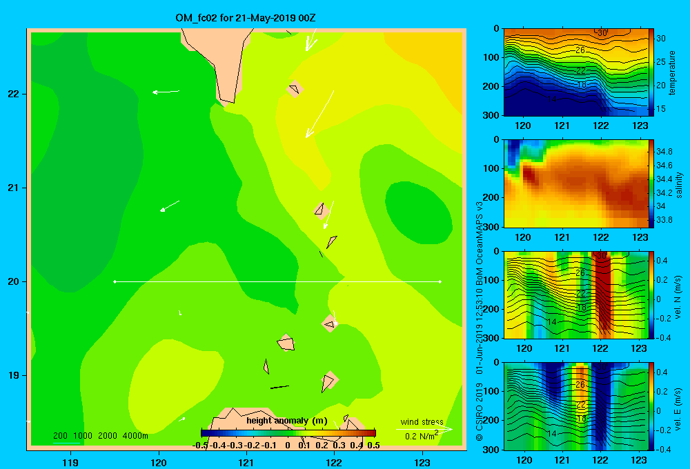The width and height of the screenshot is (690, 469).
Task: Click latitude tick label 19 on the main map
Action: click(14, 375)
